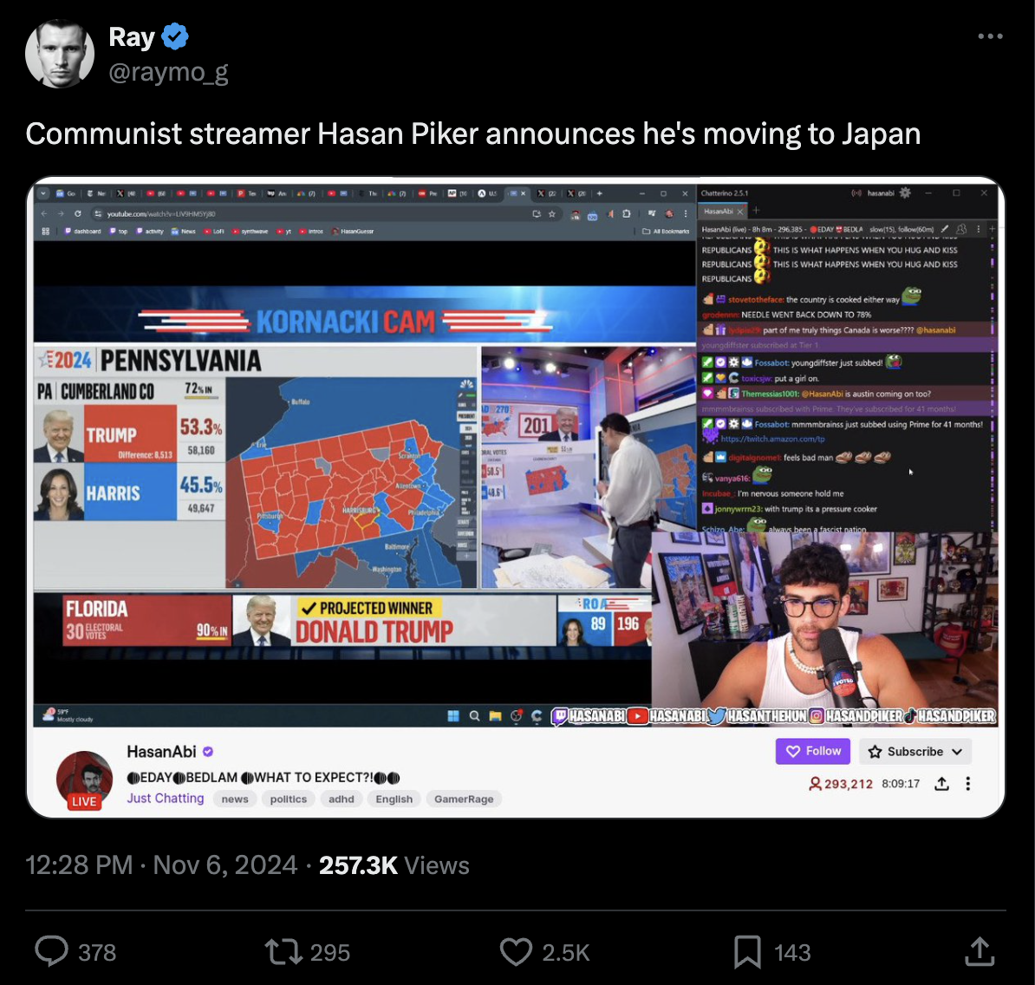Image resolution: width=1035 pixels, height=985 pixels.
Task: Open the three-dot more options menu
Action: pyautogui.click(x=990, y=36)
